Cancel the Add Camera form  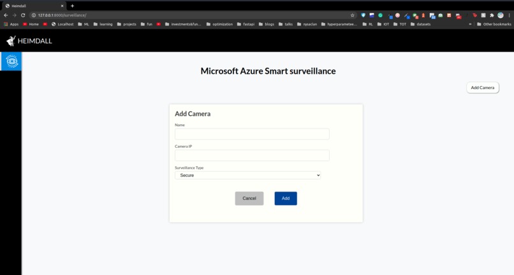[x=249, y=199]
